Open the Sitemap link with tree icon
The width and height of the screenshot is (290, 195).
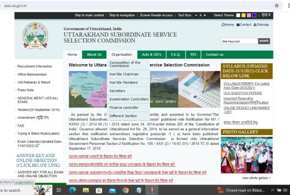pos(261,24)
